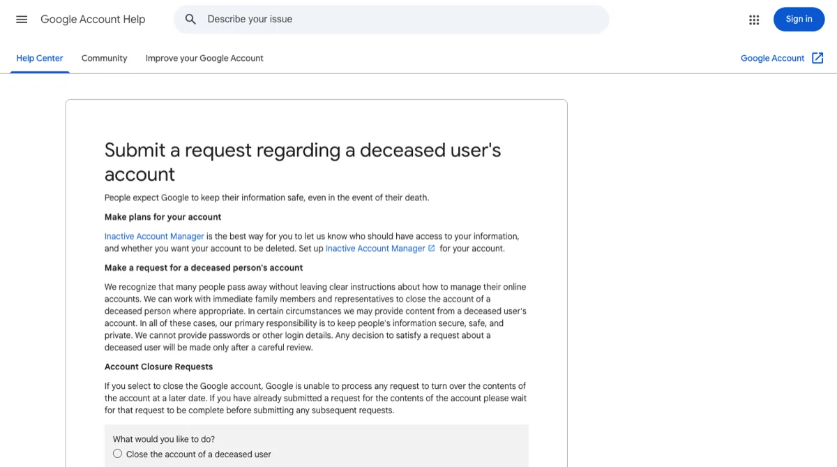
Task: Click the 'Account Closure Requests' heading
Action: pyautogui.click(x=159, y=366)
